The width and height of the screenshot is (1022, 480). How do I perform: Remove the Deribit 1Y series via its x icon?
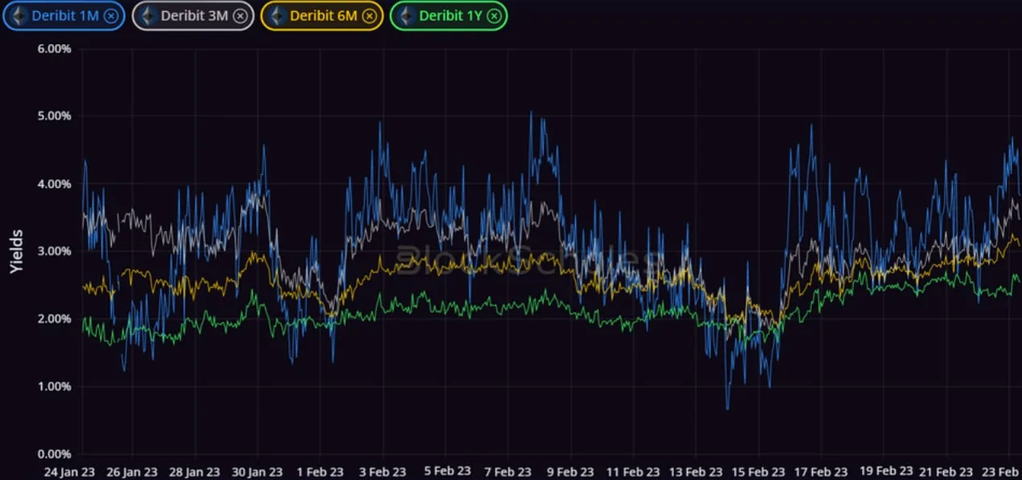pos(494,15)
